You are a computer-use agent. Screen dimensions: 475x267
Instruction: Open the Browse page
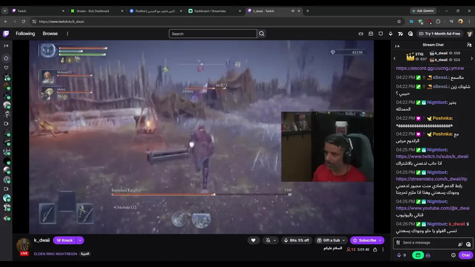pyautogui.click(x=50, y=34)
